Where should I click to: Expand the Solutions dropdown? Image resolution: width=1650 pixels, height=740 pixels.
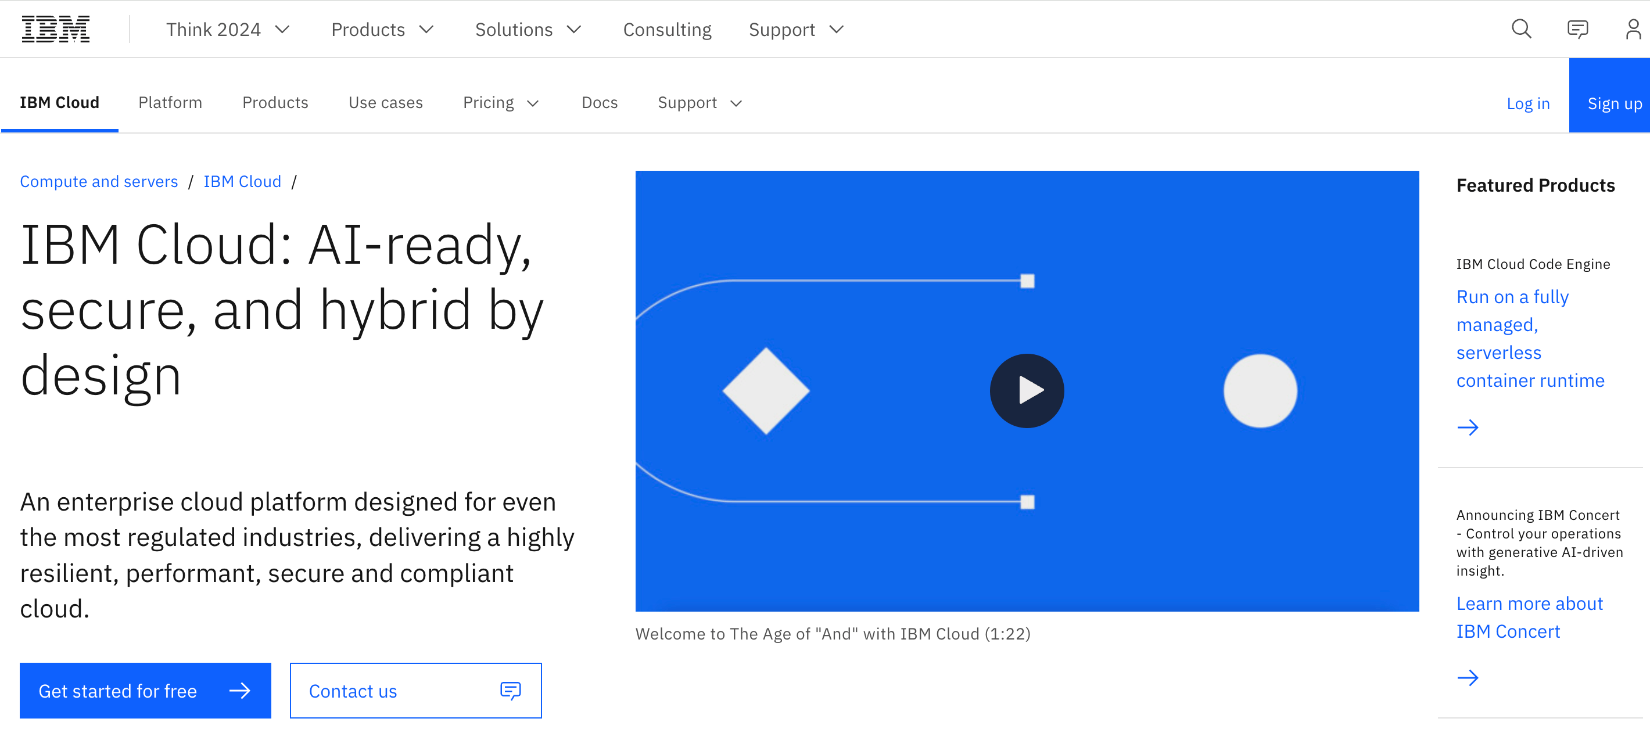528,30
